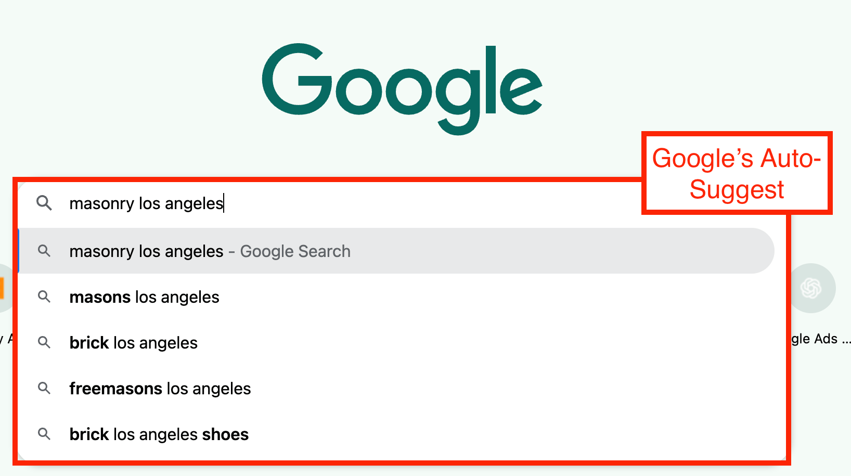
Task: Click the magnifier icon on the highlighted suggestion row
Action: point(45,251)
